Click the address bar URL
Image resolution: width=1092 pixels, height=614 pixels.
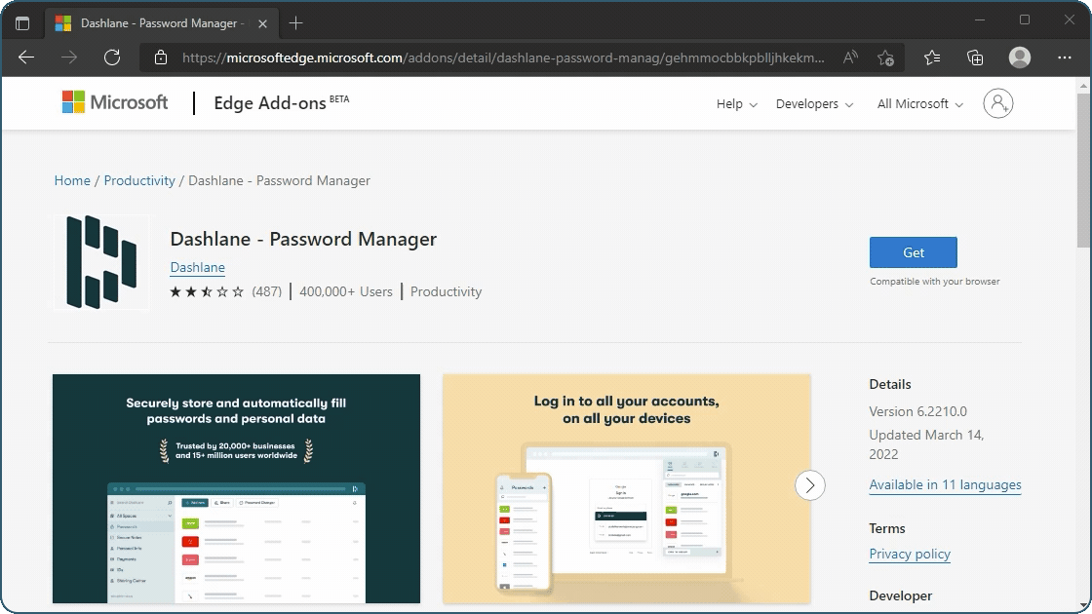(x=503, y=58)
